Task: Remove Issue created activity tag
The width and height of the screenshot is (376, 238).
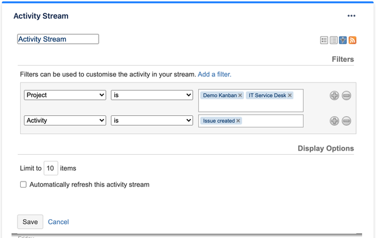Action: (238, 121)
